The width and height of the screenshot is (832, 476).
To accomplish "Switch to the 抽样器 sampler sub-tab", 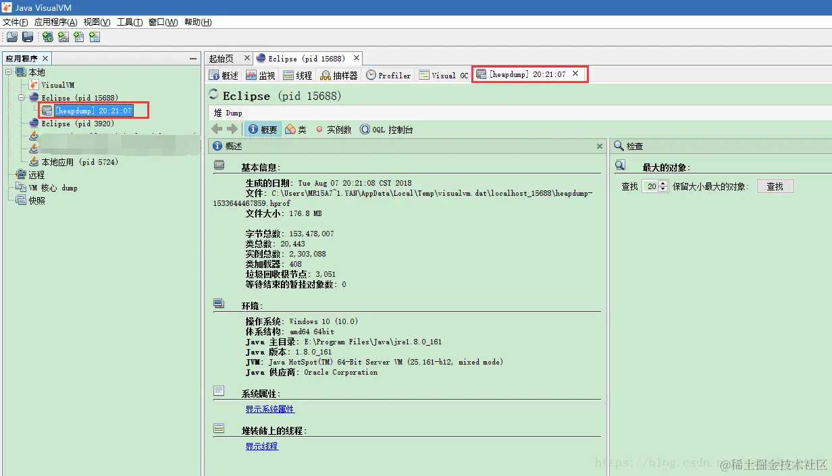I will tap(339, 76).
